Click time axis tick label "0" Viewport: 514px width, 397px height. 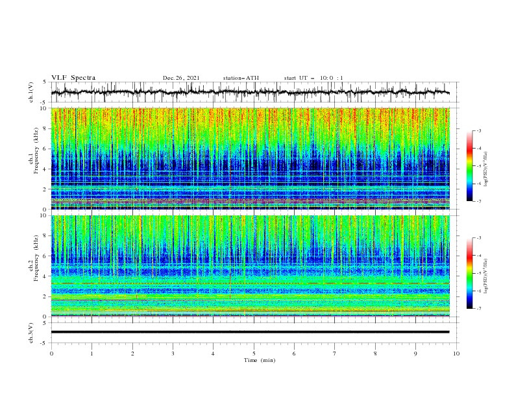tap(51, 354)
